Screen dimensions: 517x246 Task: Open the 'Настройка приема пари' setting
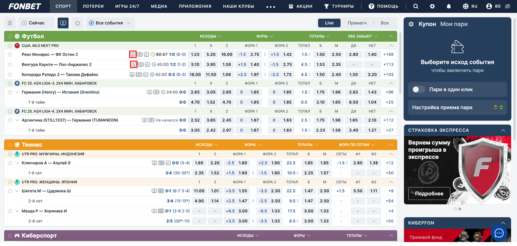457,107
